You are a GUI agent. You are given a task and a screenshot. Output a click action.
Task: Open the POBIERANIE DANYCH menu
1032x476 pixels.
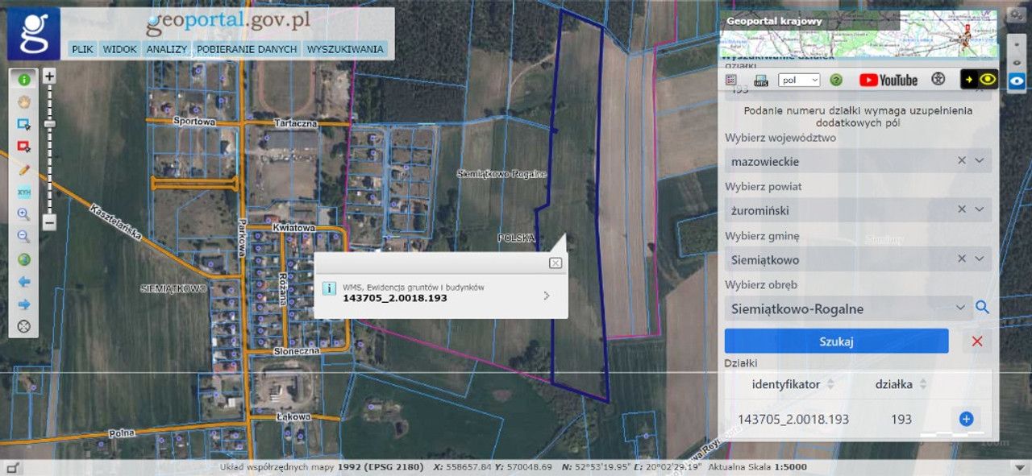point(247,49)
